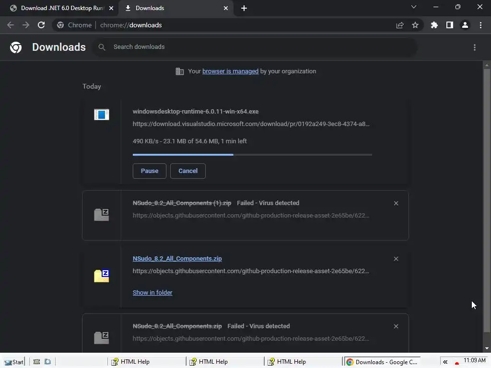This screenshot has width=491, height=368.
Task: Switch to second HTML Help taskbar window
Action: tap(224, 362)
